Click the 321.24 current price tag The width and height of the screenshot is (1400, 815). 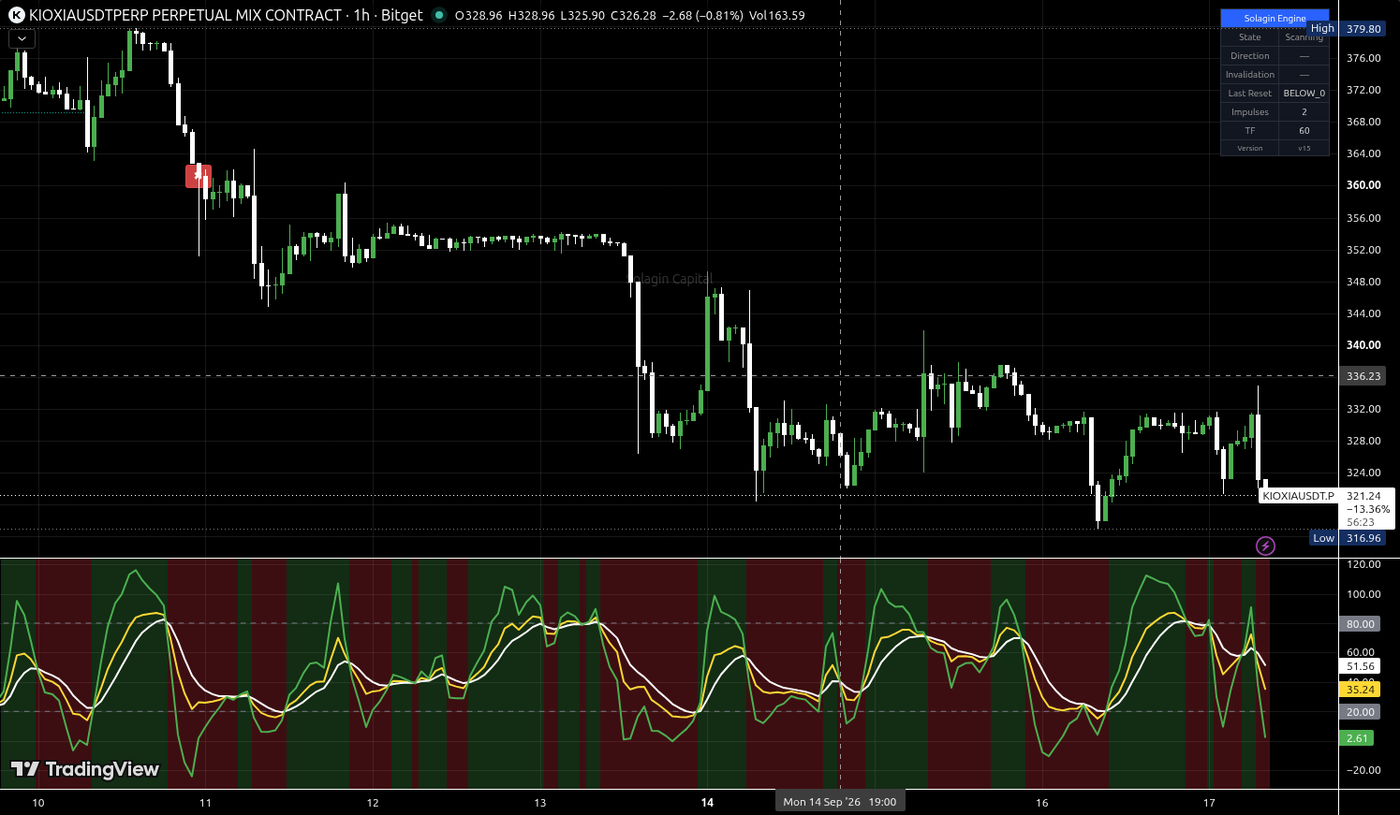click(1363, 496)
